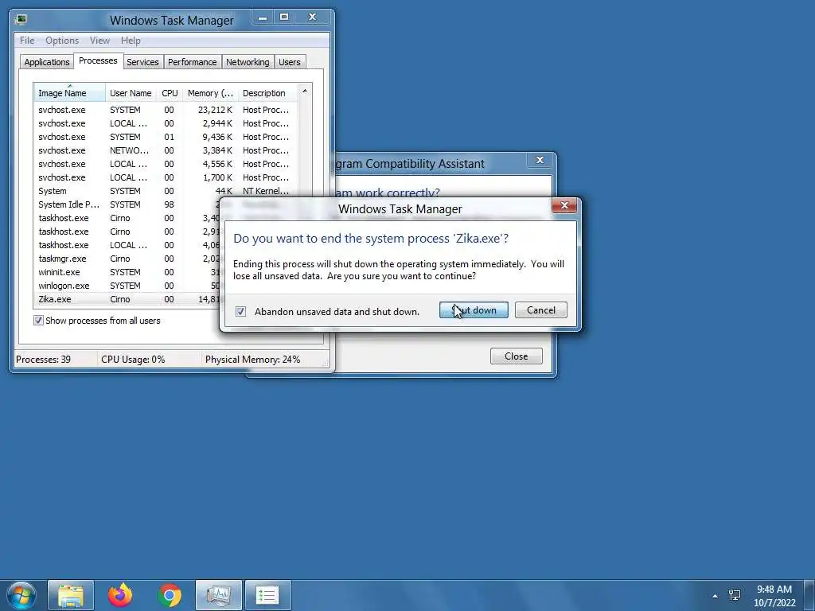Launch Google Chrome from the taskbar

coord(170,595)
